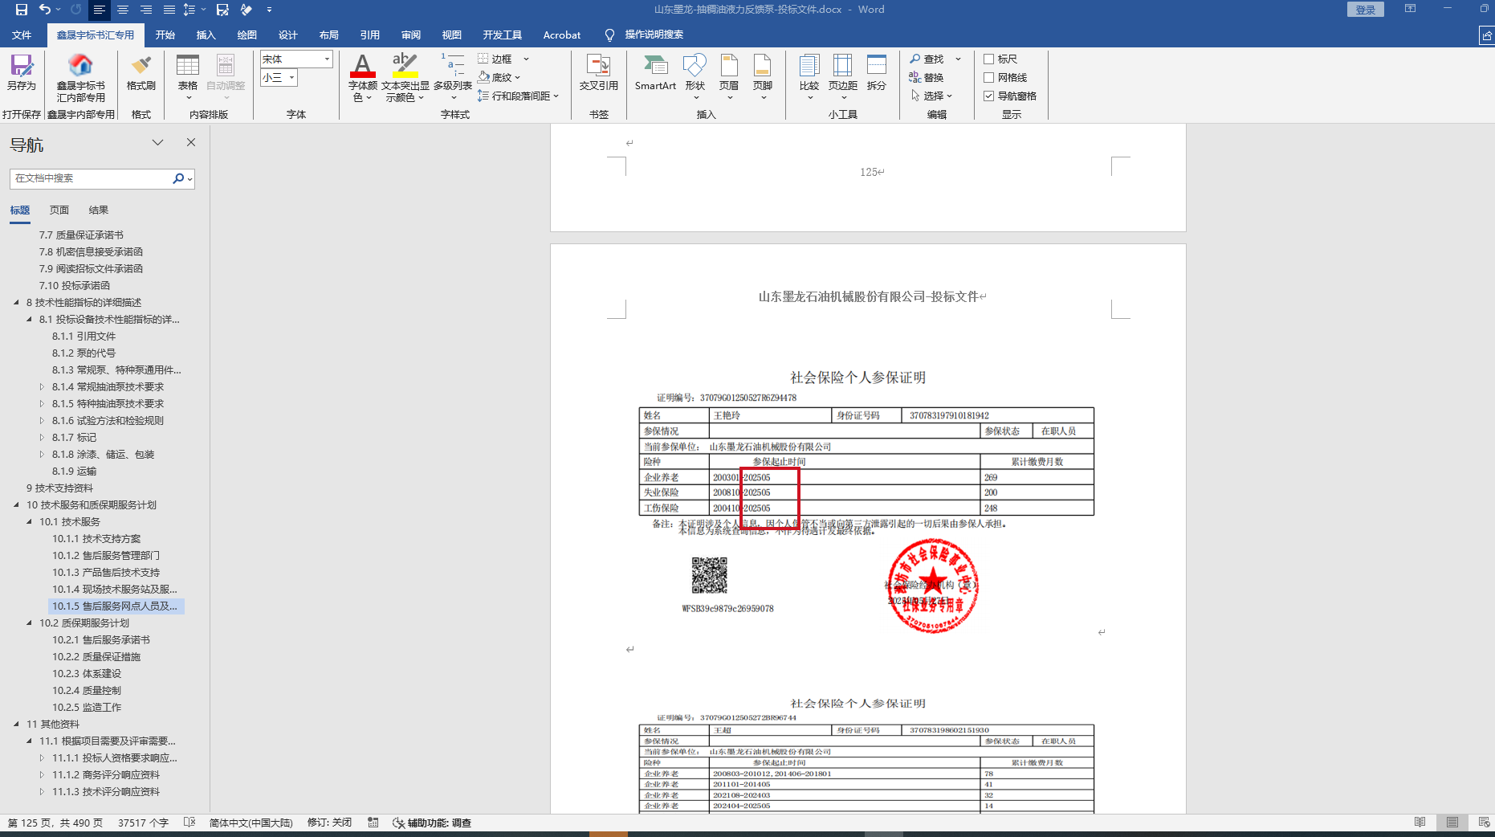Collapse heading 10.2 质保期服务计划
1495x837 pixels.
click(29, 623)
